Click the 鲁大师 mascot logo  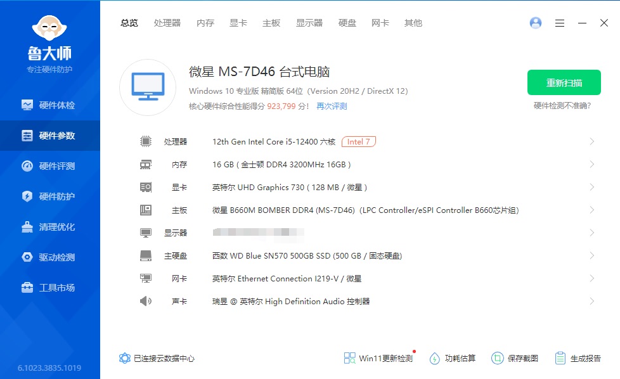point(49,28)
